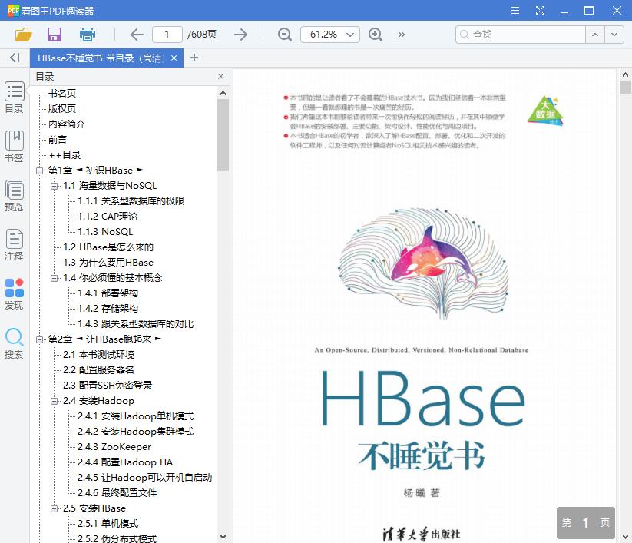Open the 搜索 search panel
The height and width of the screenshot is (543, 632).
[14, 343]
